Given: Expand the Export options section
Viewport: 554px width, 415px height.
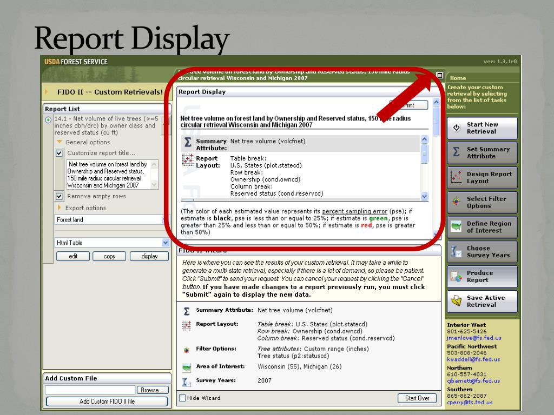Looking at the screenshot, I should click(60, 207).
